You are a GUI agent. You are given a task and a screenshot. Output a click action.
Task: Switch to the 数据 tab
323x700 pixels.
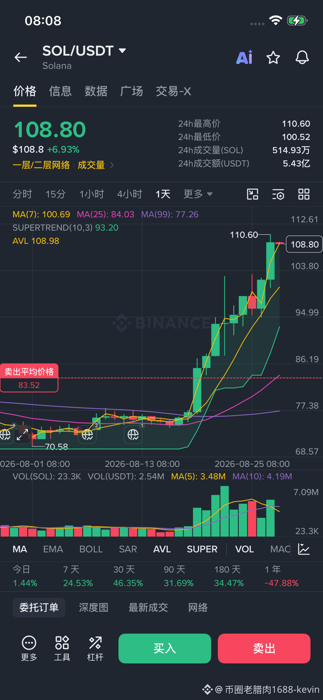click(96, 91)
